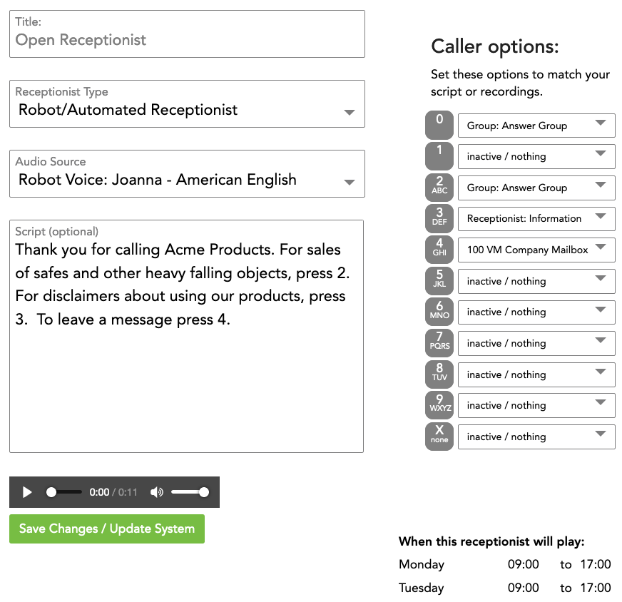Open the key 5 JKL action dropdown
Screen dimensions: 622x602
(x=536, y=281)
